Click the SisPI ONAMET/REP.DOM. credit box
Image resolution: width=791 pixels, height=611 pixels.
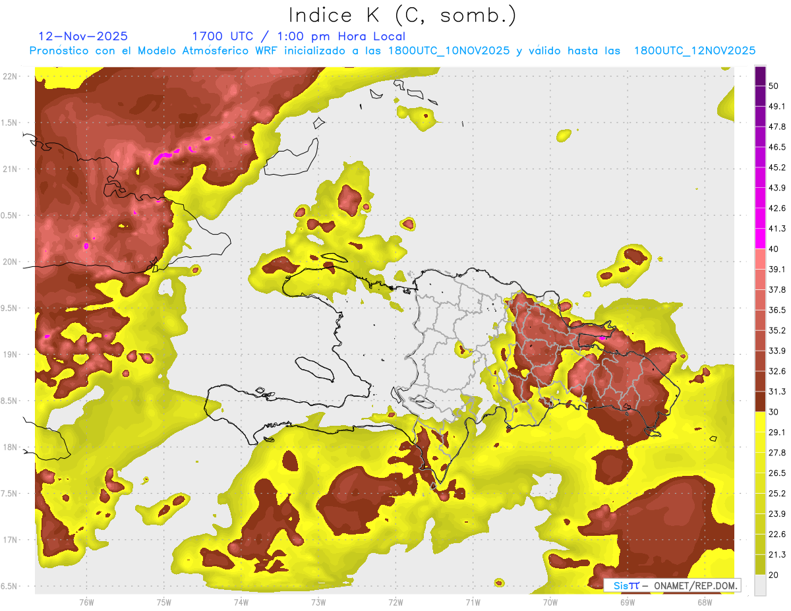tap(672, 585)
